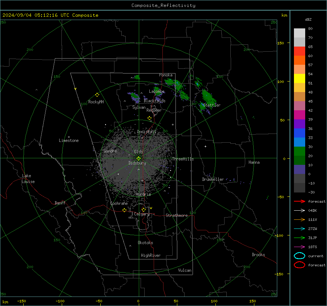Click the 2024/09/04 05:12:16 UTC timestamp
Viewport: 327px width, 306px height.
tap(50, 15)
